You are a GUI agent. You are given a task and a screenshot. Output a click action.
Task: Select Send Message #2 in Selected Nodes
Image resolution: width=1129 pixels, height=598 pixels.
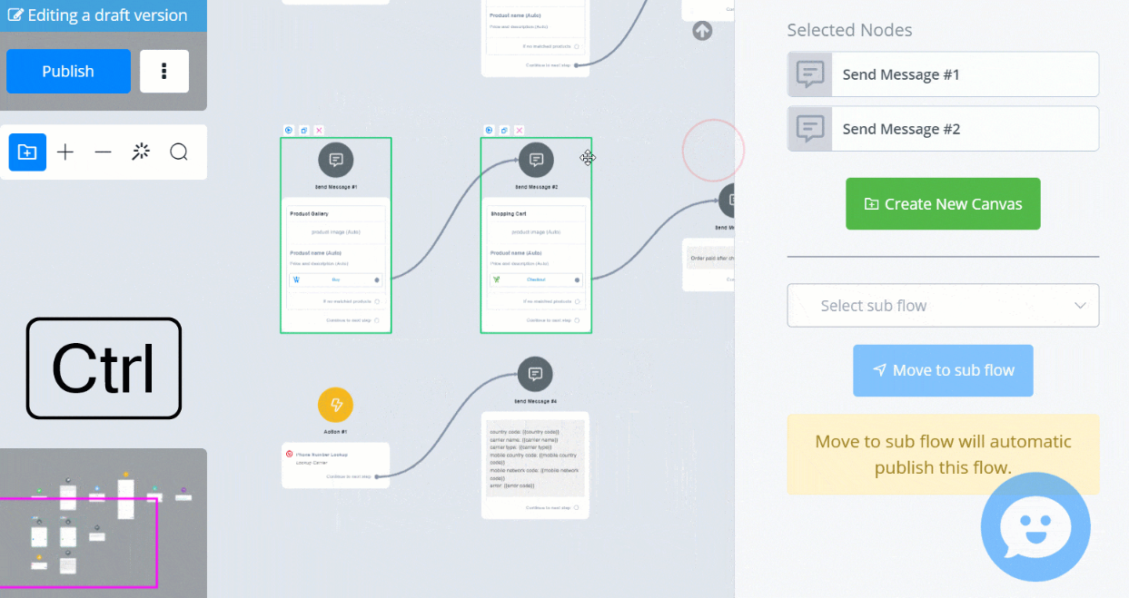(943, 129)
